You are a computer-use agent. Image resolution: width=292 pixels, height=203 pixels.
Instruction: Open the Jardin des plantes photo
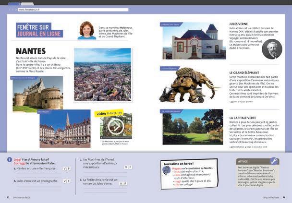coord(193,127)
